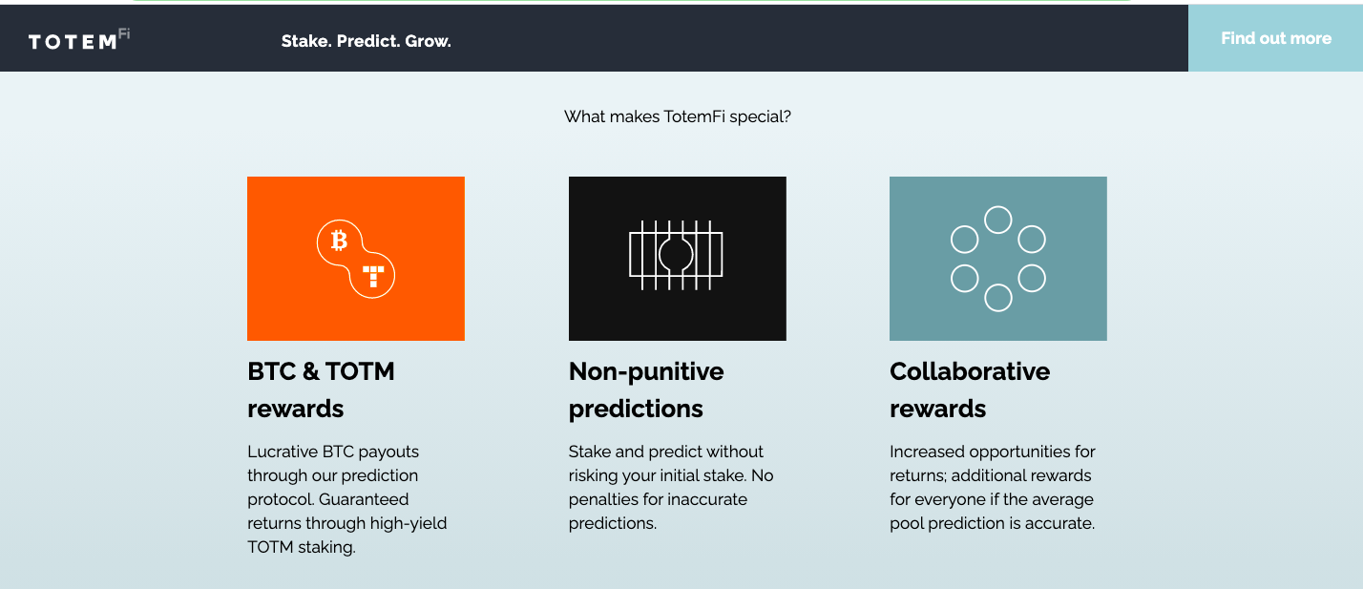Click the bottom circle in the teal tile ring
Viewport: 1363px width, 589px height.
point(998,298)
